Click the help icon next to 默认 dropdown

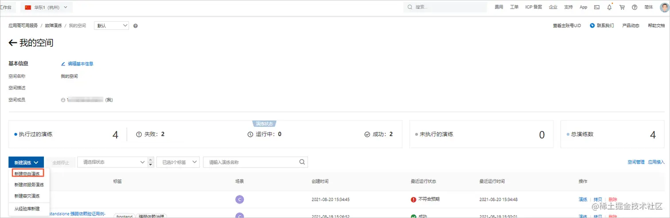click(x=135, y=26)
